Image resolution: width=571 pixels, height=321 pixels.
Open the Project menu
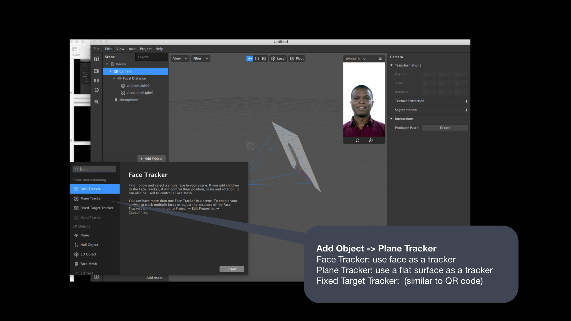(x=145, y=49)
